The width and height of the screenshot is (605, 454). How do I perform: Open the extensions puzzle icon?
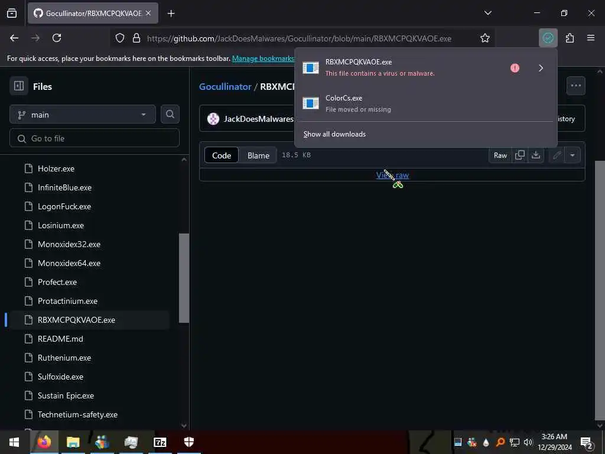(570, 38)
